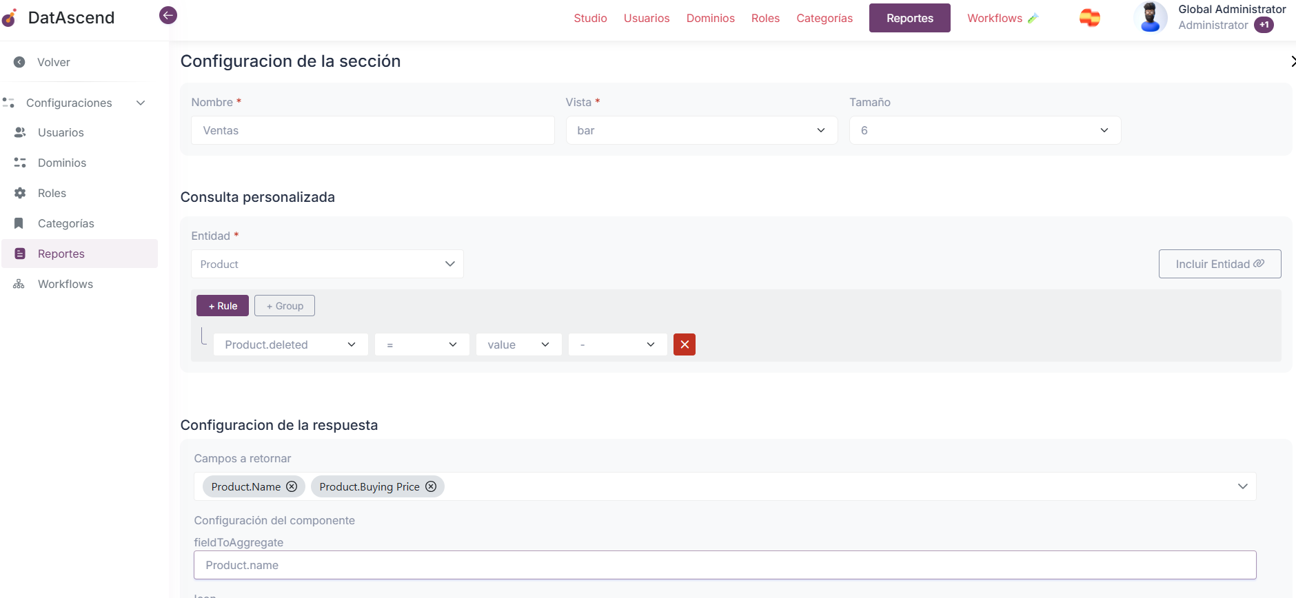
Task: Click the Categorías bookmark icon in sidebar
Action: coord(19,223)
